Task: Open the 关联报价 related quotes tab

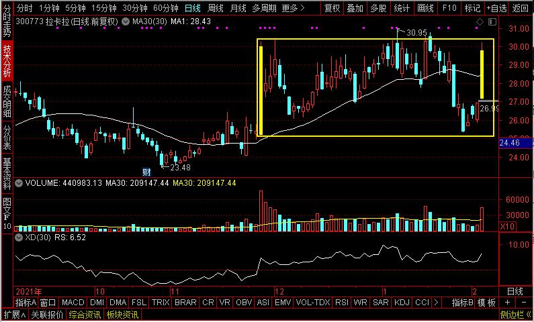Action: coord(47,315)
